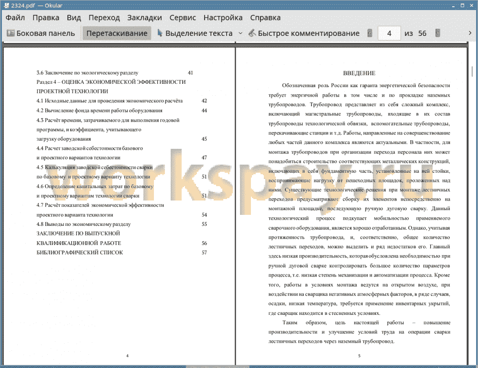478x368 pixels.
Task: Click '4.2 Вычисление фонда времени' line
Action: (99, 111)
